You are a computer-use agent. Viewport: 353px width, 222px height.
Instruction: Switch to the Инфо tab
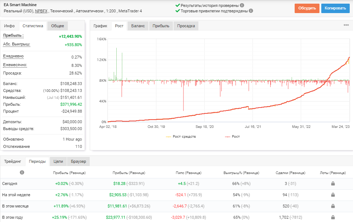point(9,26)
